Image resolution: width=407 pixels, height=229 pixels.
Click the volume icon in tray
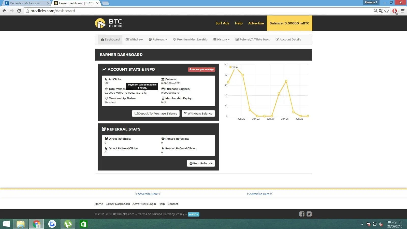[x=381, y=224]
